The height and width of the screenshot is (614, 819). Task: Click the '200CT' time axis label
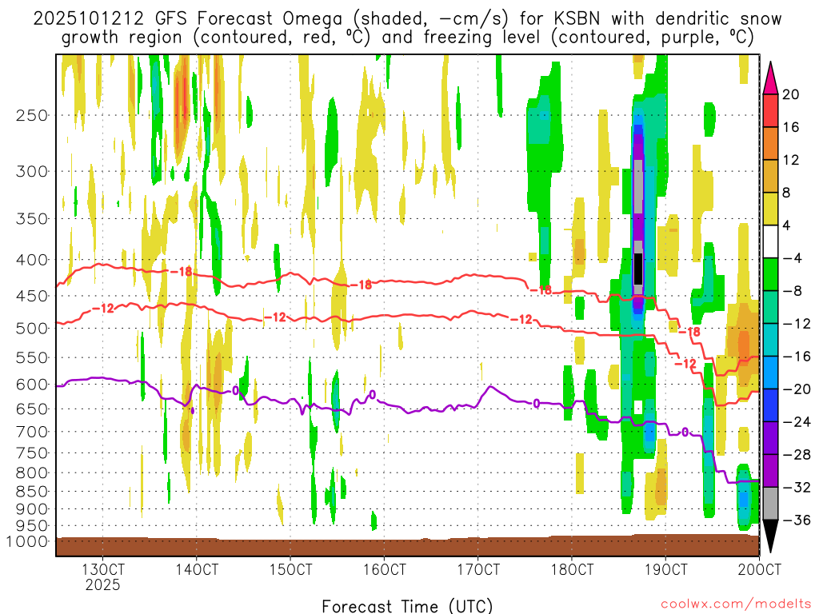click(759, 568)
